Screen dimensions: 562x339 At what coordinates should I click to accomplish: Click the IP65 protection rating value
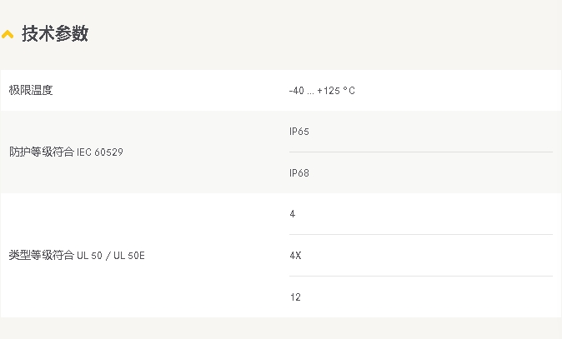coord(299,132)
